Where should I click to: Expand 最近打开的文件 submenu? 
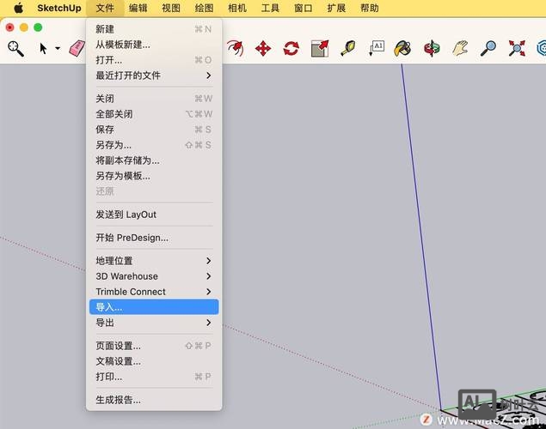(154, 76)
